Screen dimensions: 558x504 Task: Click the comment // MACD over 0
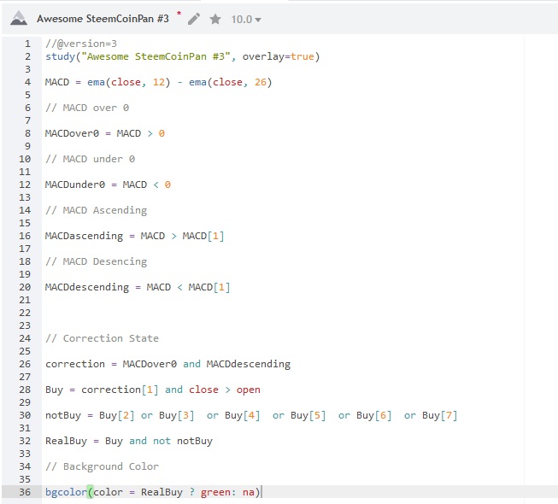[87, 108]
